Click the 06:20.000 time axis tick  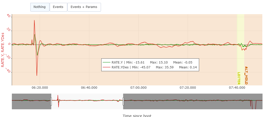click(40, 88)
